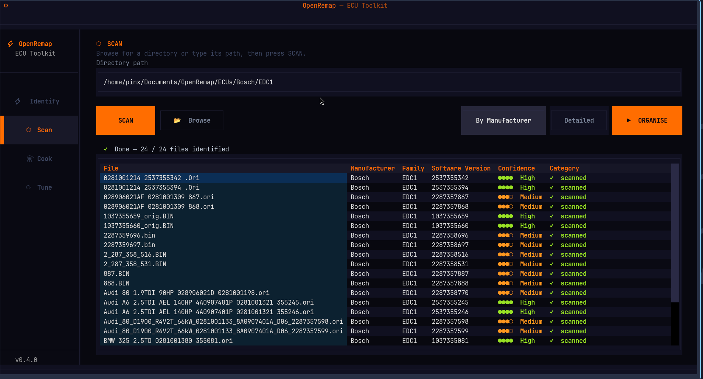Select Tune from the sidebar navigation
Image resolution: width=703 pixels, height=379 pixels.
tap(43, 187)
